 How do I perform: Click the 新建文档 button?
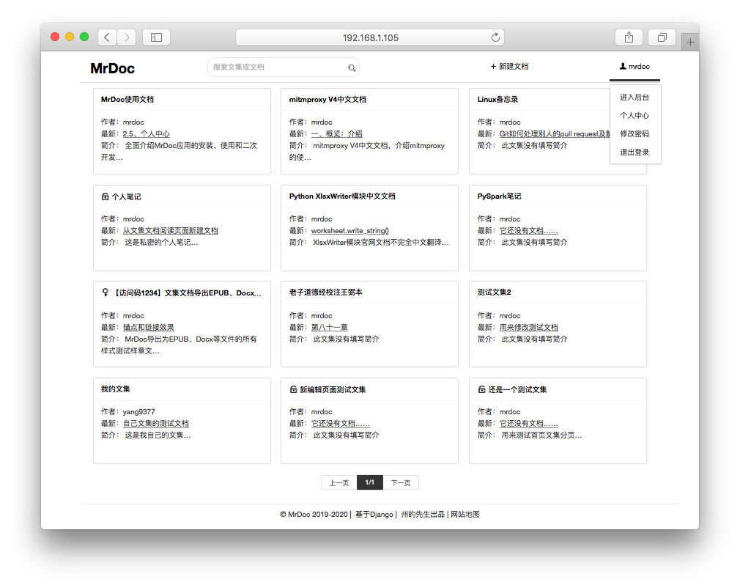[509, 67]
